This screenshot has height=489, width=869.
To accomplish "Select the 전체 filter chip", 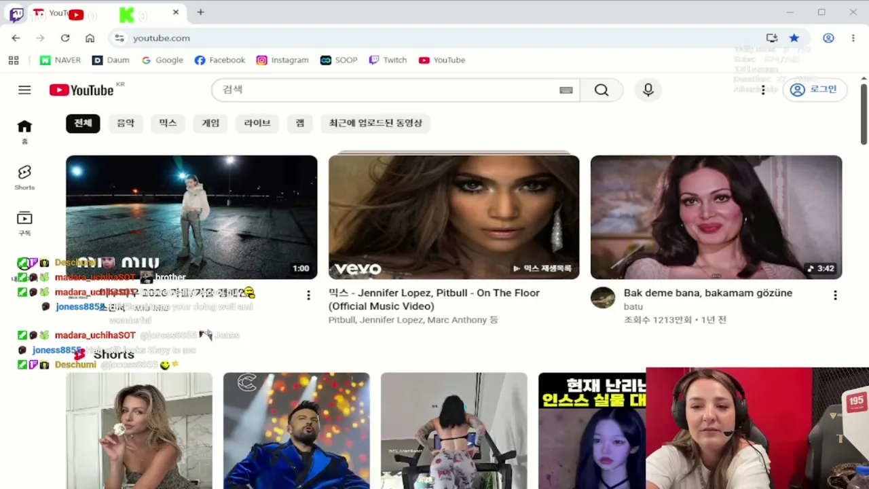I will tap(83, 123).
